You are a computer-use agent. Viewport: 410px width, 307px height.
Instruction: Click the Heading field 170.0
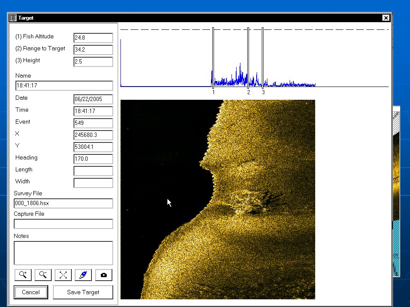click(x=94, y=159)
